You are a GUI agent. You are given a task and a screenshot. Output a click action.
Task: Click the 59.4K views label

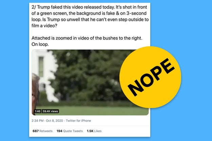pyautogui.click(x=50, y=111)
